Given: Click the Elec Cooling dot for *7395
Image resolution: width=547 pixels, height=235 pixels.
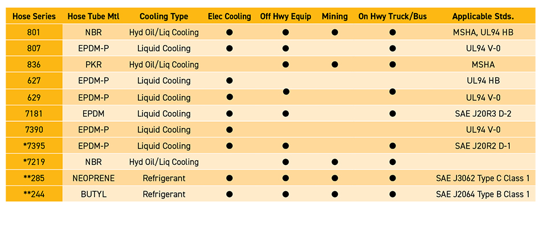Looking at the screenshot, I should pyautogui.click(x=230, y=146).
